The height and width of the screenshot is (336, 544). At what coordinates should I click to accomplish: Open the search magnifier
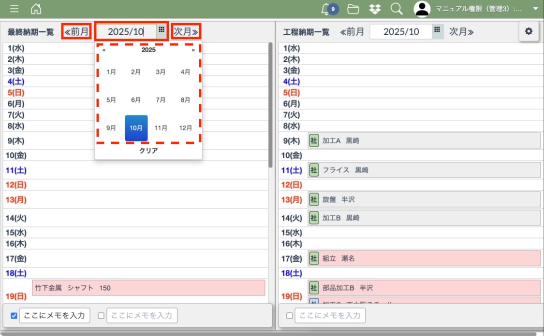click(x=397, y=9)
